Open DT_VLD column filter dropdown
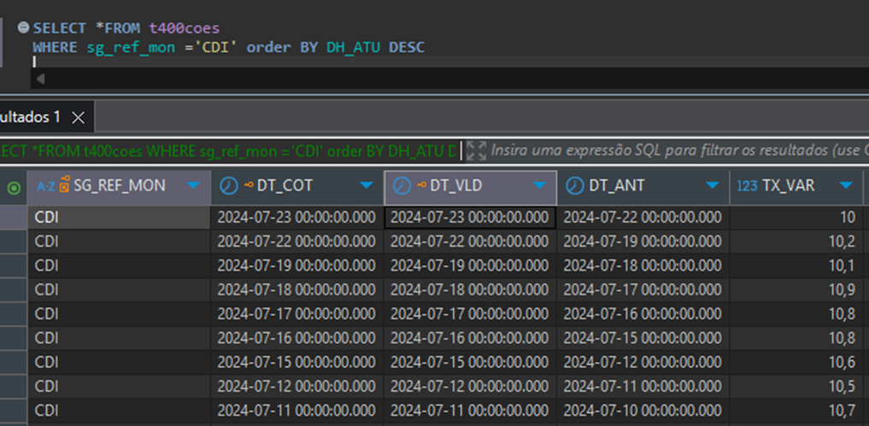 click(x=539, y=185)
